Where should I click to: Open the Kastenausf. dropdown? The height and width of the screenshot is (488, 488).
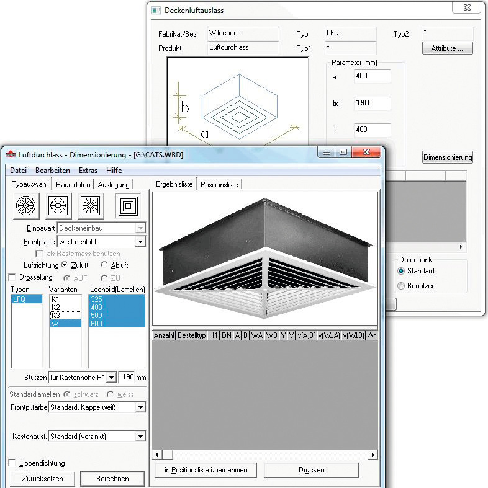[140, 437]
